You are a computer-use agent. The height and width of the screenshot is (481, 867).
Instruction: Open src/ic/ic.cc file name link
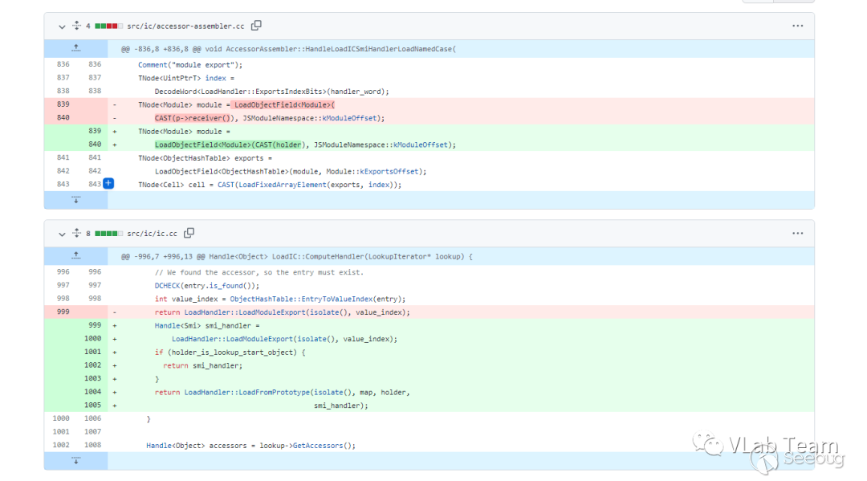[153, 234]
